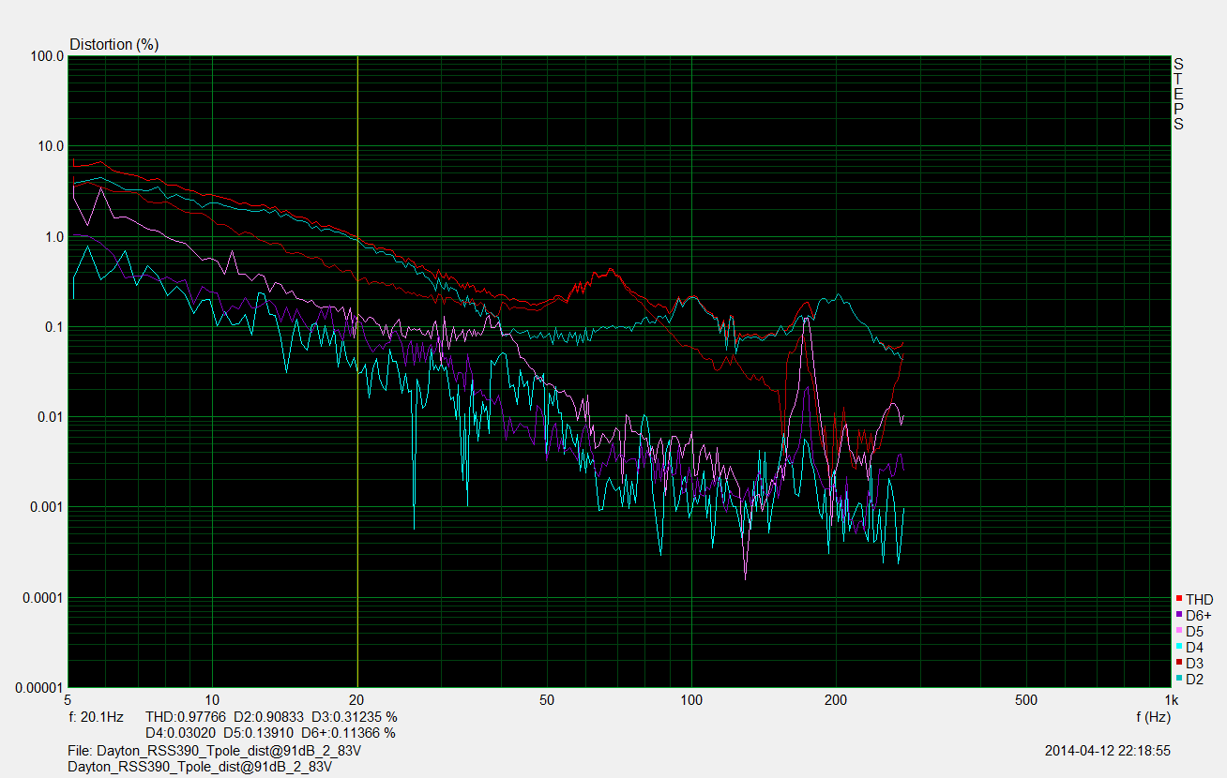Click the pink D5 legend swatch
The width and height of the screenshot is (1227, 778).
click(1178, 631)
